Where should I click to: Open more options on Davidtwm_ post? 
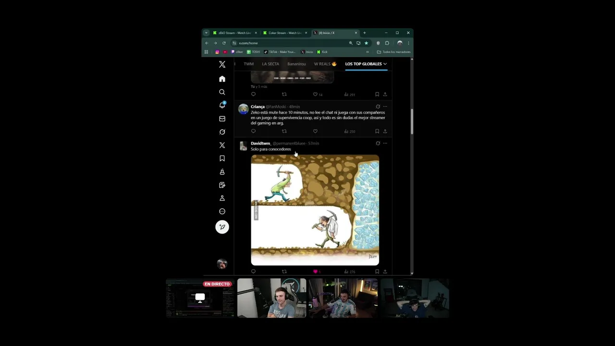(x=385, y=143)
